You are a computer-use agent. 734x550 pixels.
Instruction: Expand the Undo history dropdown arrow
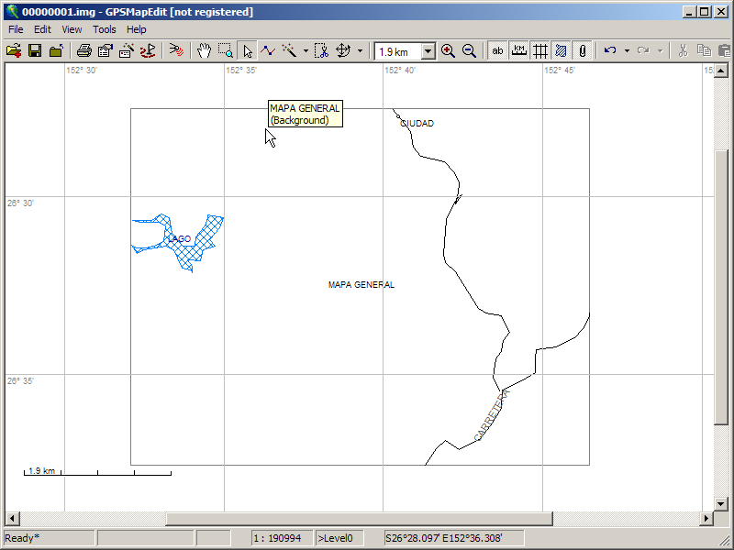pyautogui.click(x=627, y=50)
